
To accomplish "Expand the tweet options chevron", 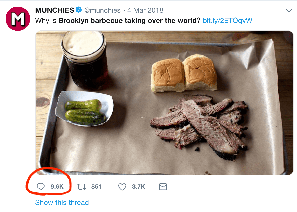I will pyautogui.click(x=289, y=11).
